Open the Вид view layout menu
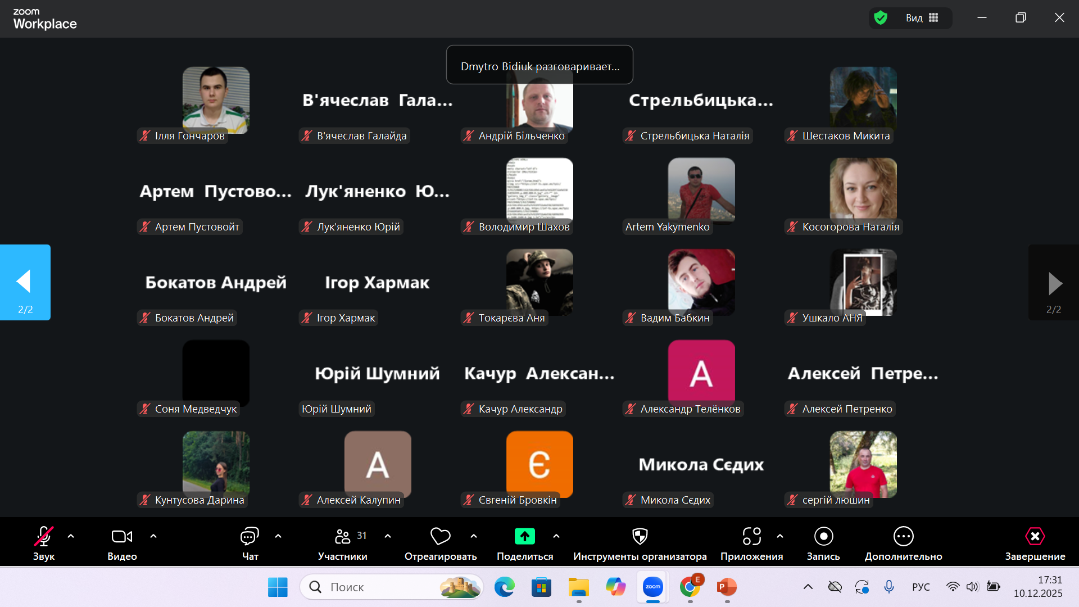This screenshot has height=607, width=1079. [x=922, y=18]
